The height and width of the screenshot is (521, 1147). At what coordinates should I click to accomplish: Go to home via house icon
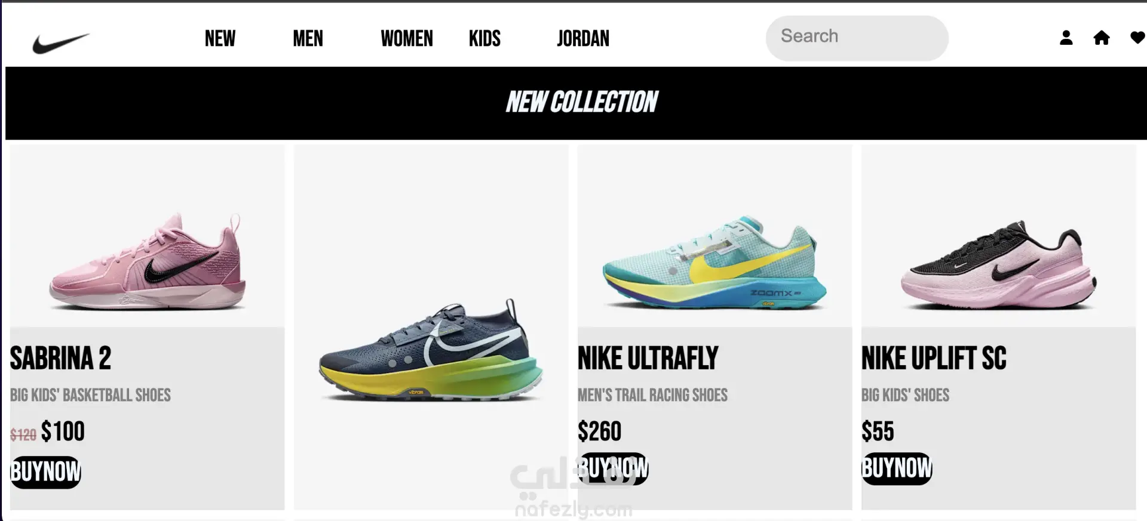pos(1102,38)
